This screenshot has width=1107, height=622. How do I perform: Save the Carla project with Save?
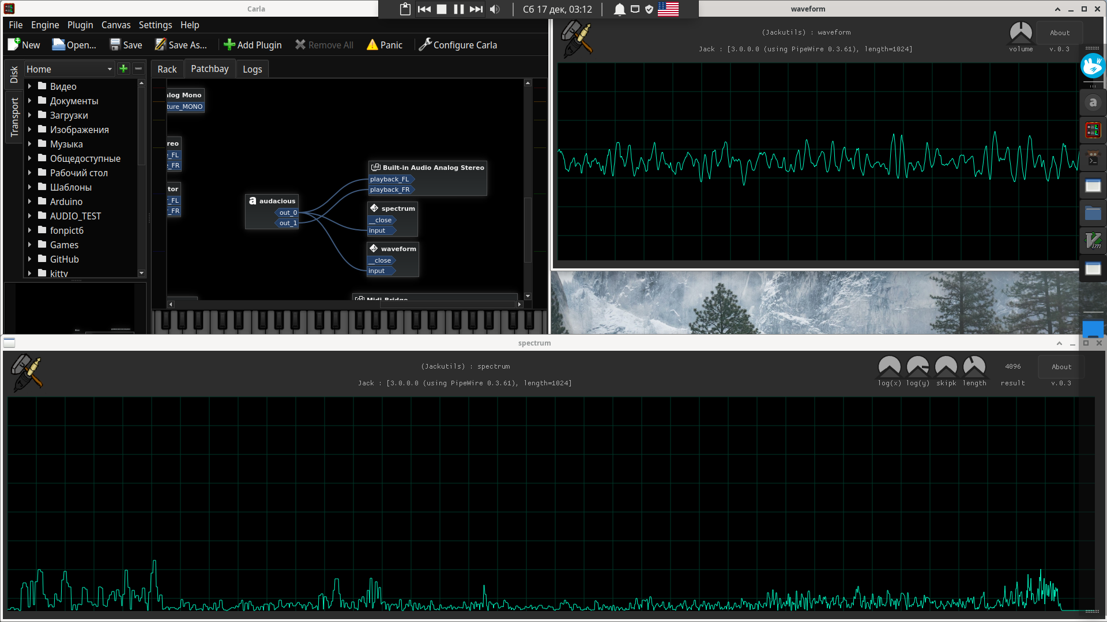pos(126,45)
